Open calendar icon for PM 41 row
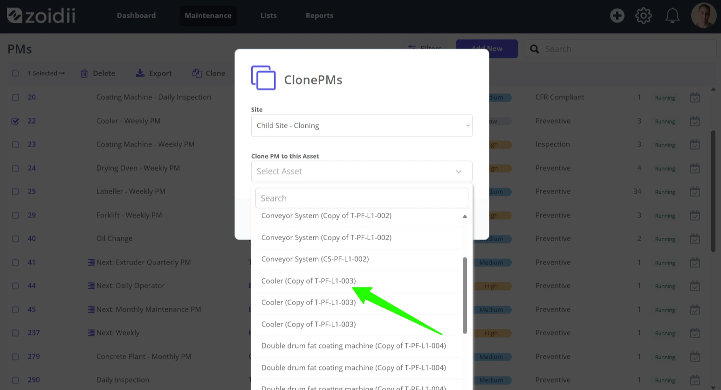 (695, 262)
